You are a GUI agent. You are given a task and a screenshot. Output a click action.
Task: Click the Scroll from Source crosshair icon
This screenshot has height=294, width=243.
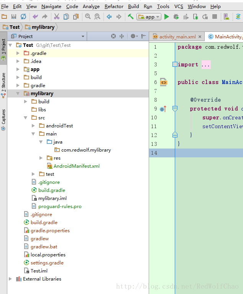113,36
